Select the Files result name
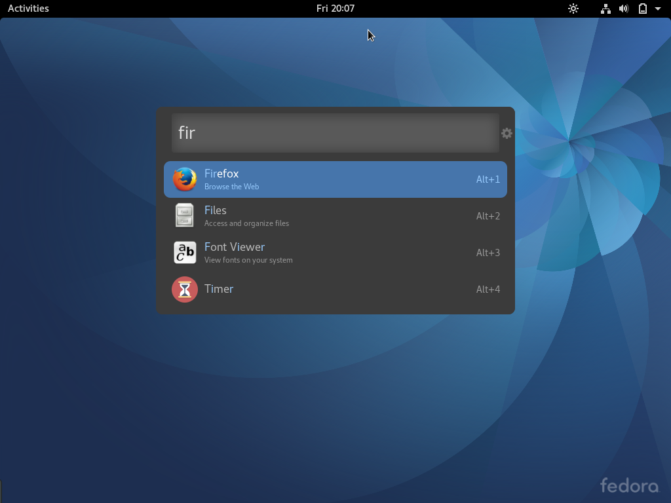 tap(215, 210)
